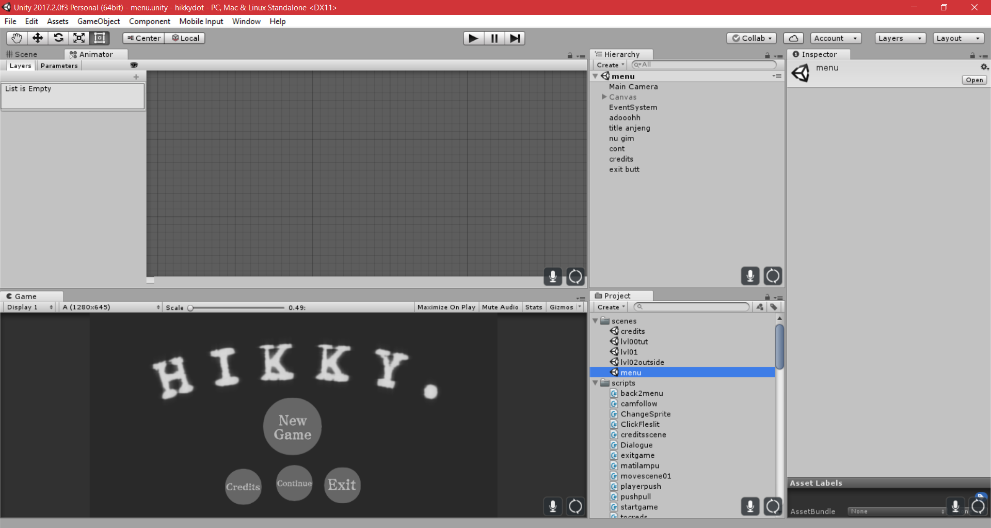Click Search by Type icon in Project
This screenshot has height=528, width=991.
pos(760,307)
